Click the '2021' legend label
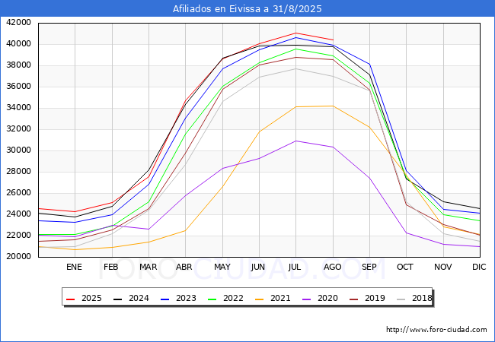 pyautogui.click(x=280, y=298)
